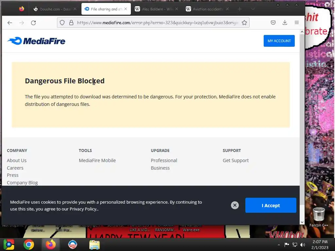Screen dimensions: 335x251
Task: Open the tracking protection shield icon
Action: coord(62,23)
